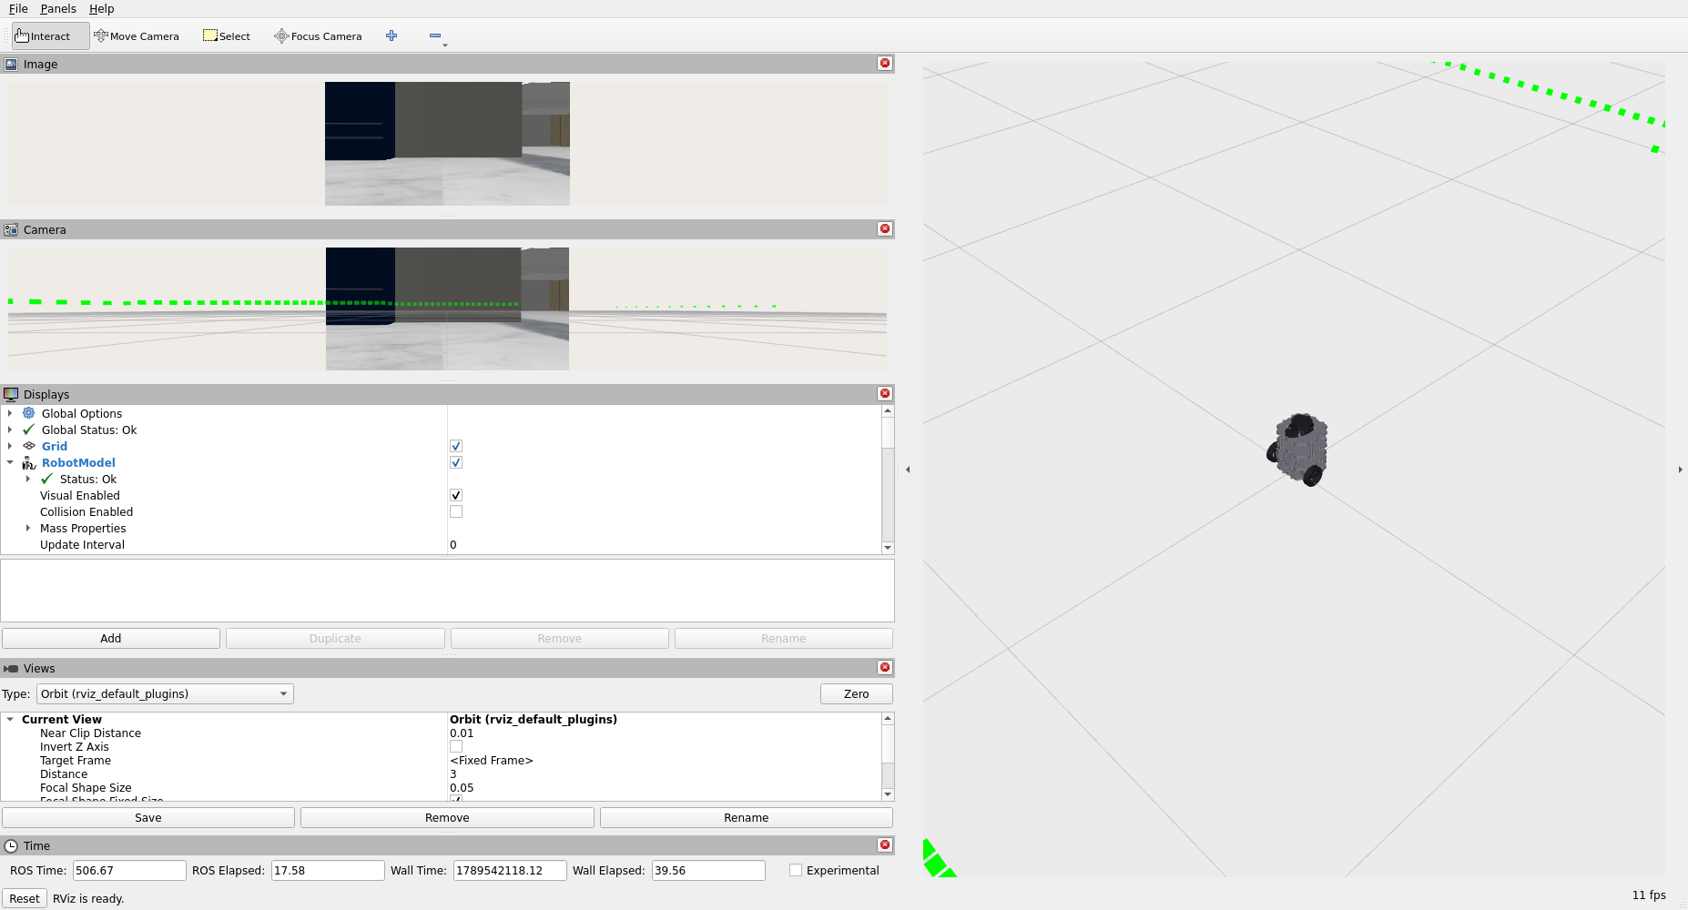Click the Time panel clock icon
The image size is (1688, 910).
[11, 845]
